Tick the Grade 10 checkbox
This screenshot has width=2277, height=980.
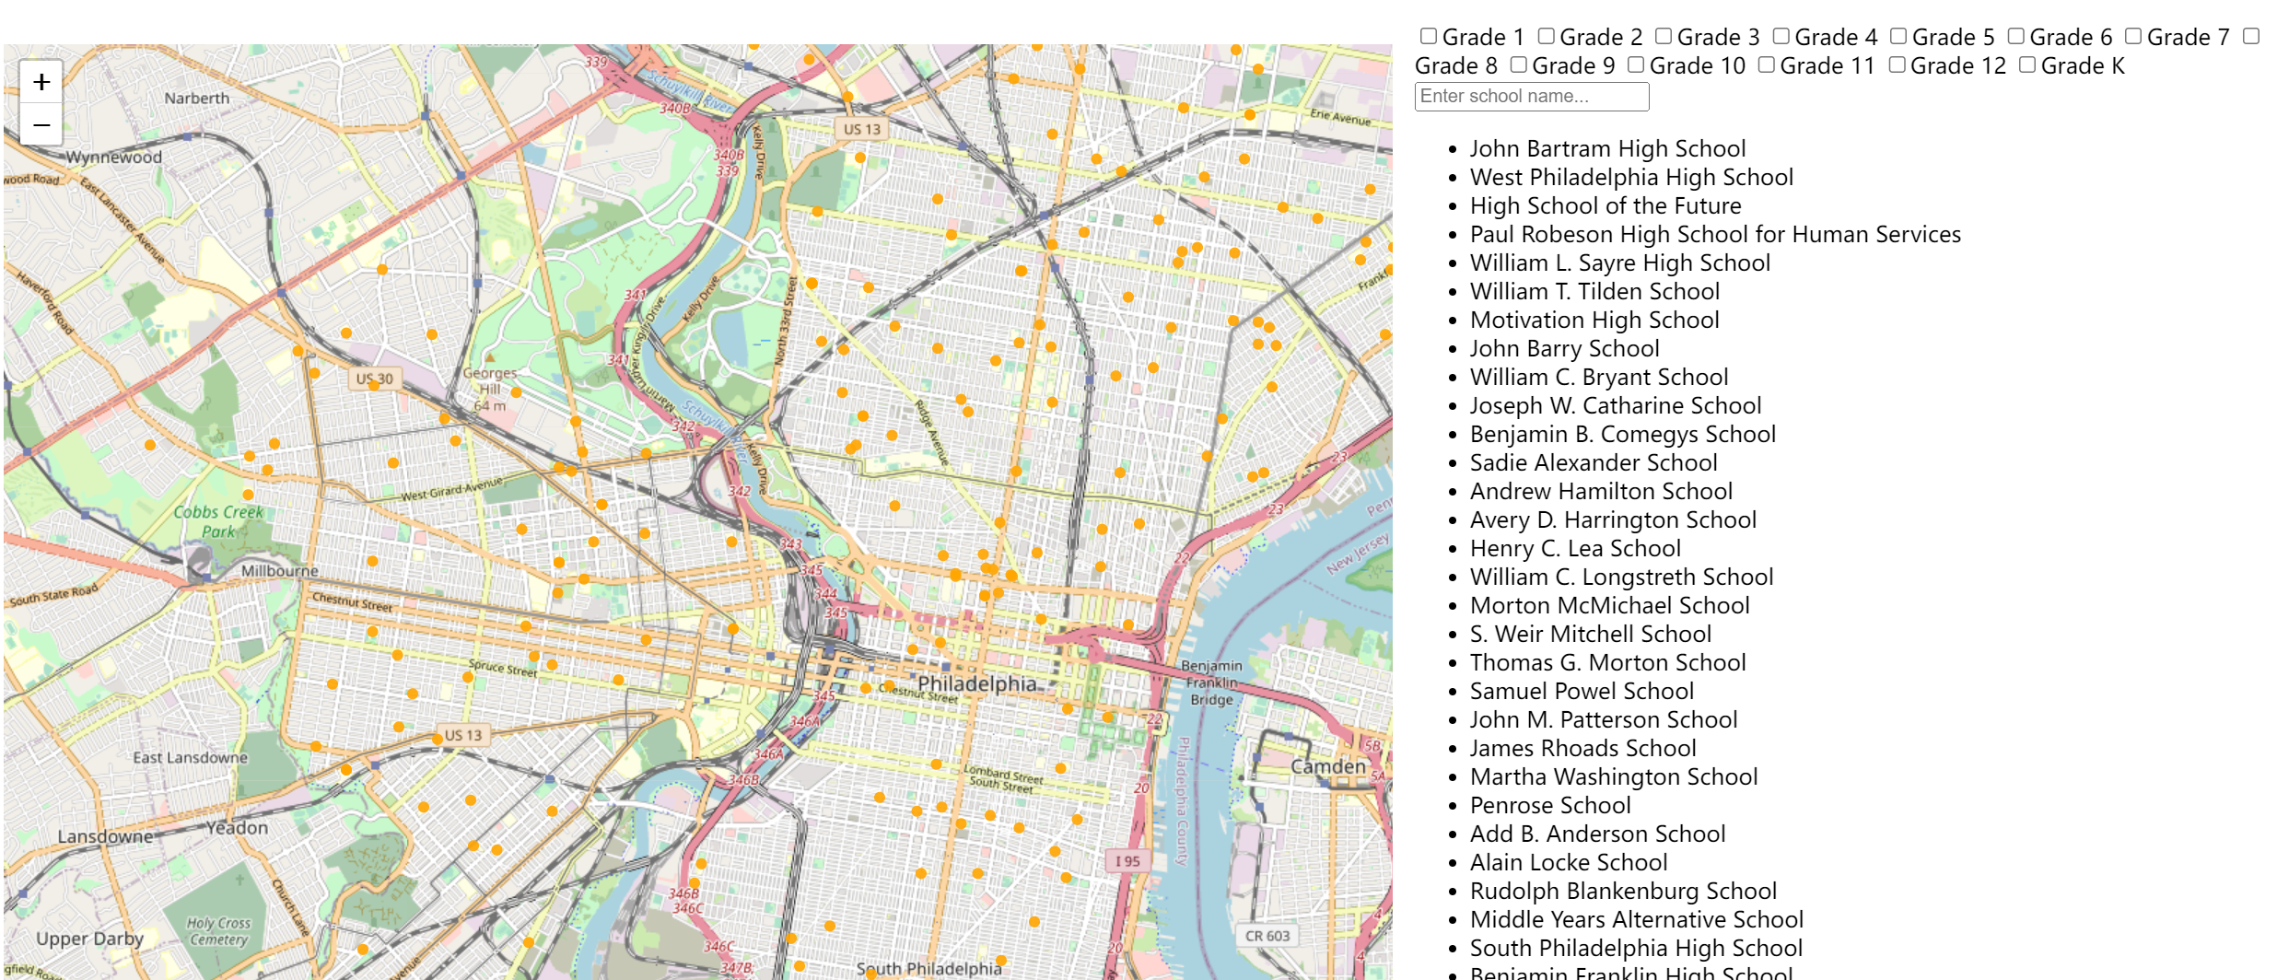pos(1636,64)
